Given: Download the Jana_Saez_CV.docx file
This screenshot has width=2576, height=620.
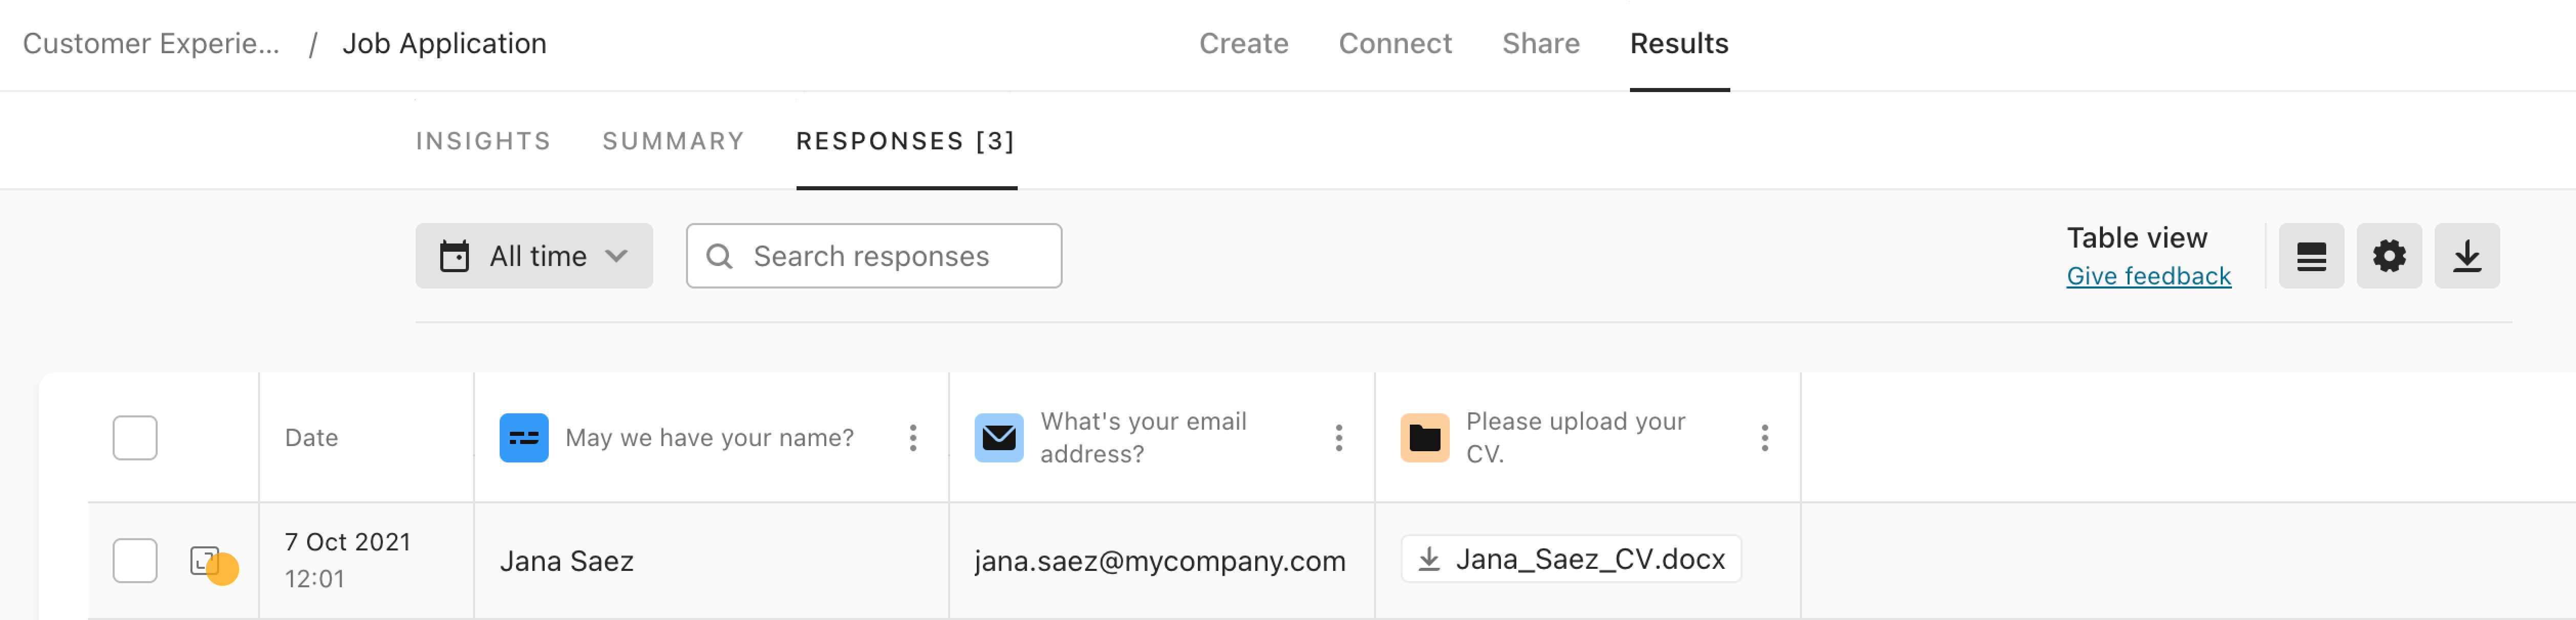Looking at the screenshot, I should point(1570,558).
